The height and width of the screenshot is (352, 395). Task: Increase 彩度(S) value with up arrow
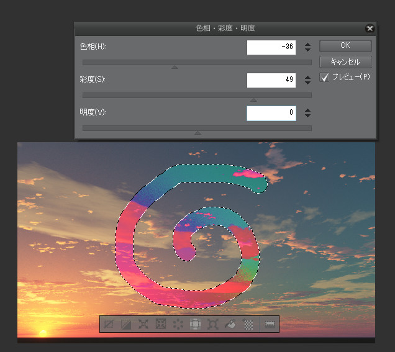pyautogui.click(x=307, y=78)
